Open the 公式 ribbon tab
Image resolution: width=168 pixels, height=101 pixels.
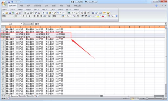(x=47, y=6)
